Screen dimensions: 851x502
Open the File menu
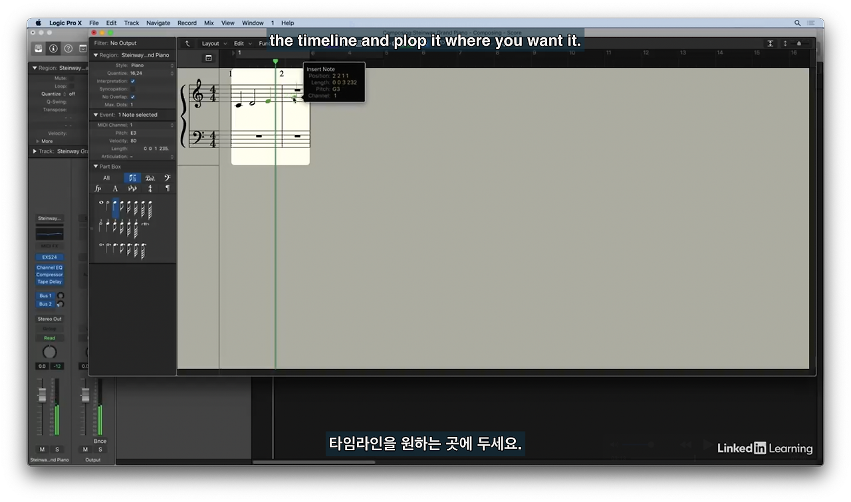94,23
